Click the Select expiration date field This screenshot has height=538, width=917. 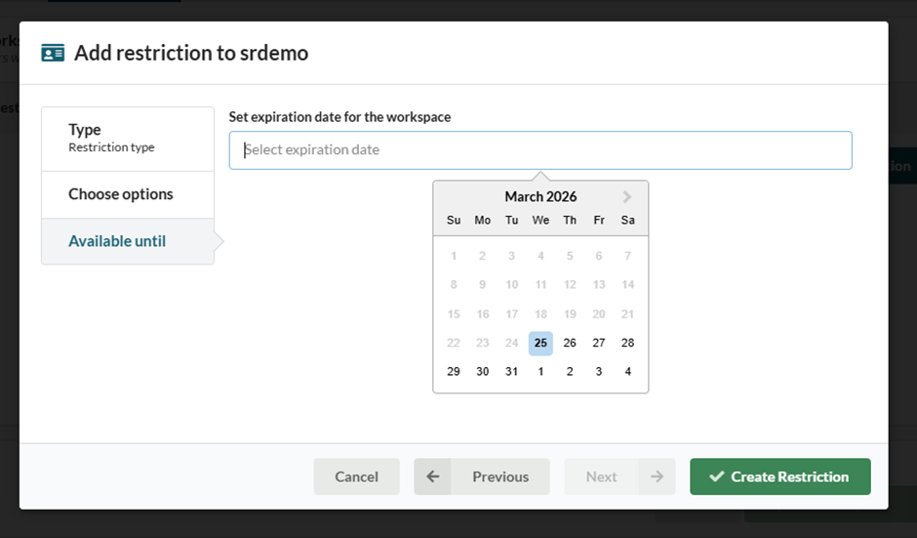point(539,150)
